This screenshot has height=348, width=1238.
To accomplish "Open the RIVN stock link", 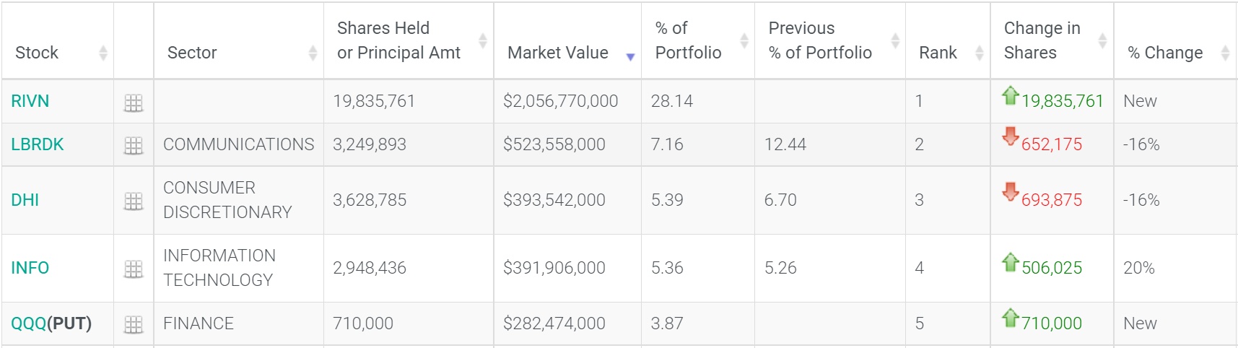I will pyautogui.click(x=30, y=101).
